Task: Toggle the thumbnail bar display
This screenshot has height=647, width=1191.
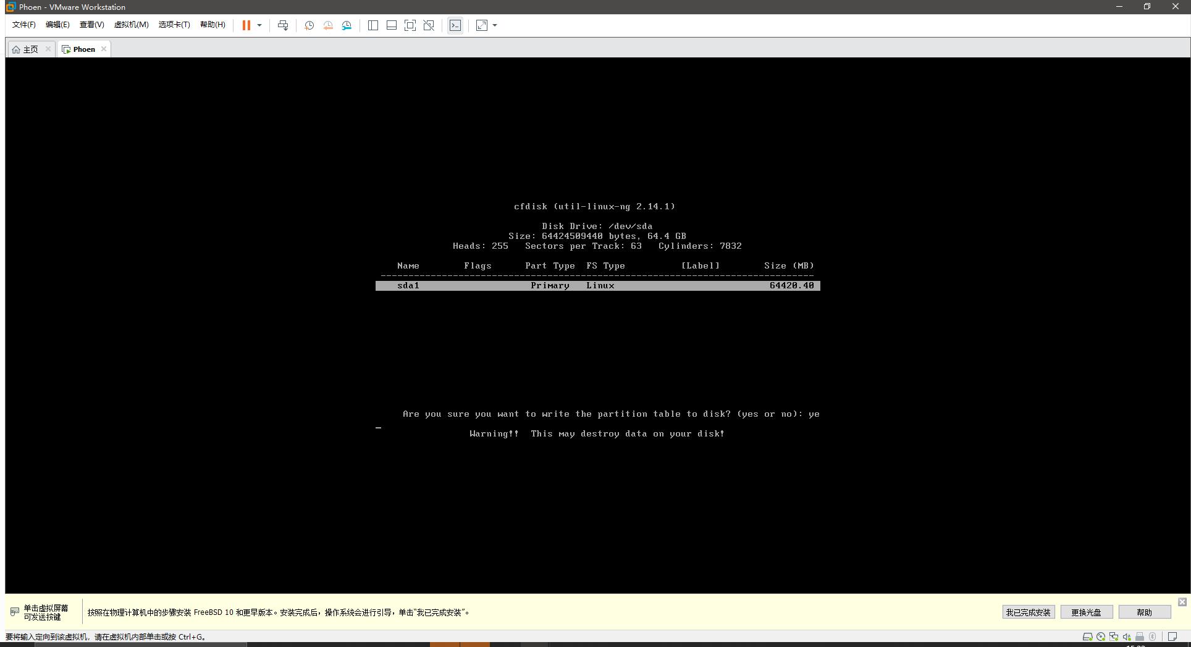Action: (392, 25)
